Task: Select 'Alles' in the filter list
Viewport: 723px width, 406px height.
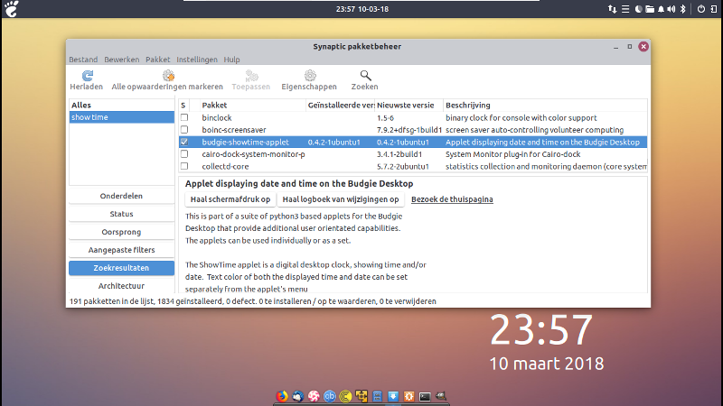Action: click(x=121, y=105)
